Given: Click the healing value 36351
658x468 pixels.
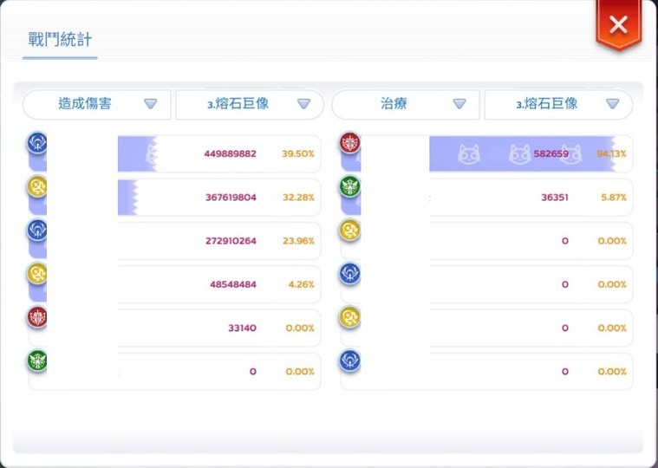Looking at the screenshot, I should (555, 198).
